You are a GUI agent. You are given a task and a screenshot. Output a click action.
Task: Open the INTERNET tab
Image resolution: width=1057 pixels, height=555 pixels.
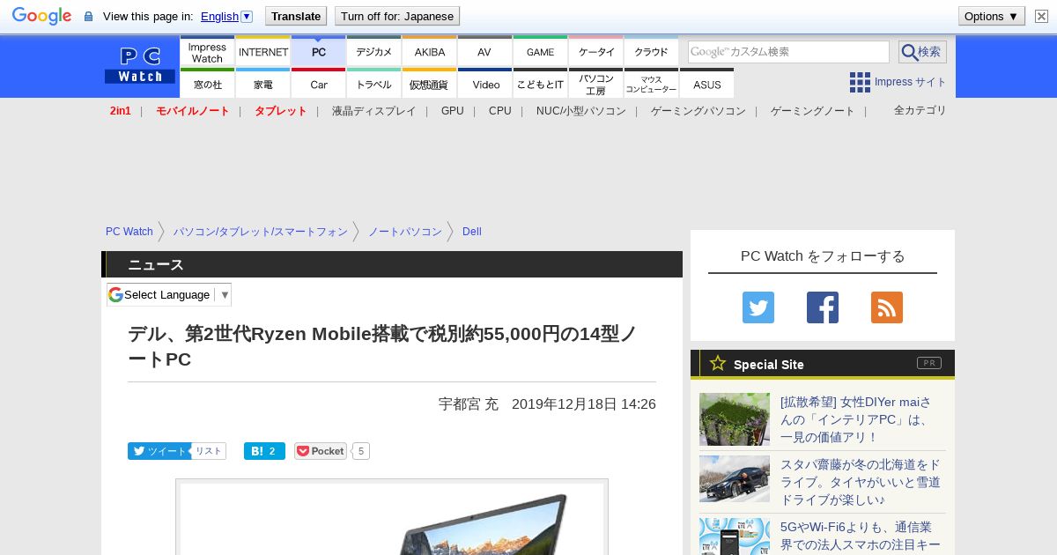click(x=263, y=52)
